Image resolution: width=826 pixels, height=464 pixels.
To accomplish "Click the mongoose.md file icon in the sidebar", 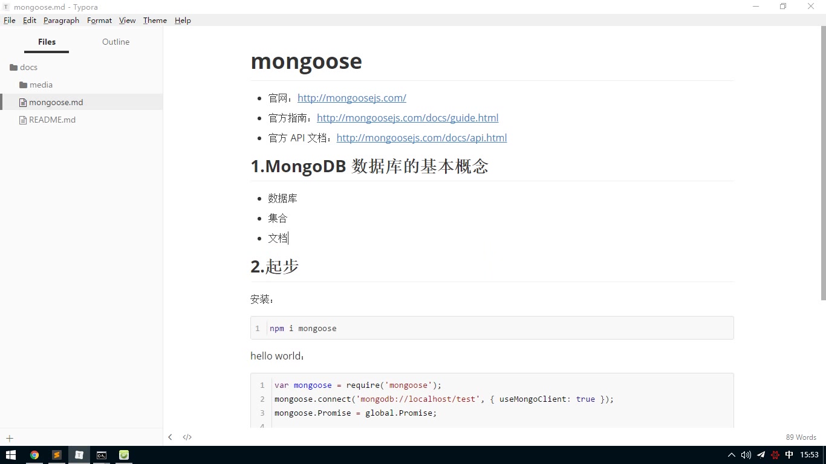I will pos(24,102).
